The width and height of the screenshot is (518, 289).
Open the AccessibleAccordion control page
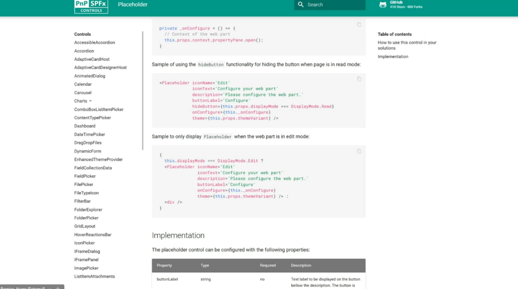pos(95,42)
